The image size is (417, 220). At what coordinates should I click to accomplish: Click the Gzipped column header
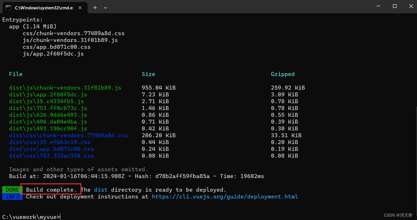pyautogui.click(x=283, y=74)
